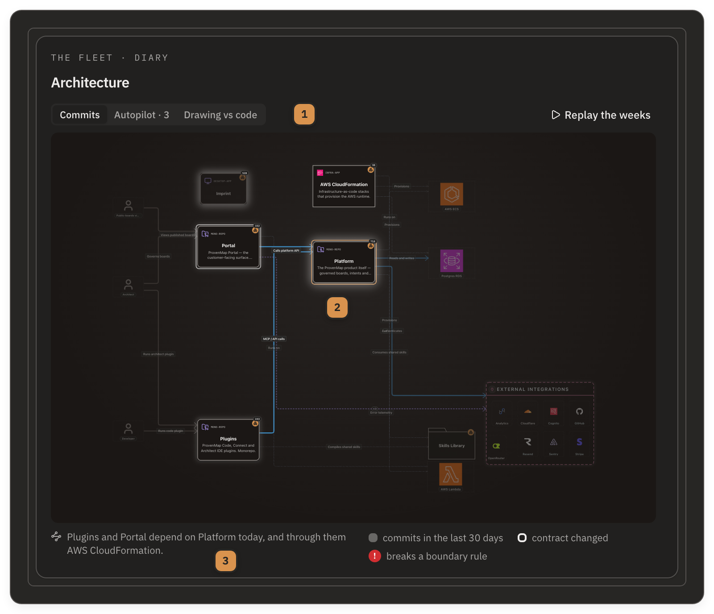Select the Portal mono-repo node
Image resolution: width=714 pixels, height=614 pixels.
(x=228, y=247)
